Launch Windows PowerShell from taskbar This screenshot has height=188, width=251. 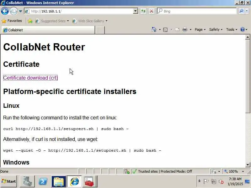pos(43,181)
